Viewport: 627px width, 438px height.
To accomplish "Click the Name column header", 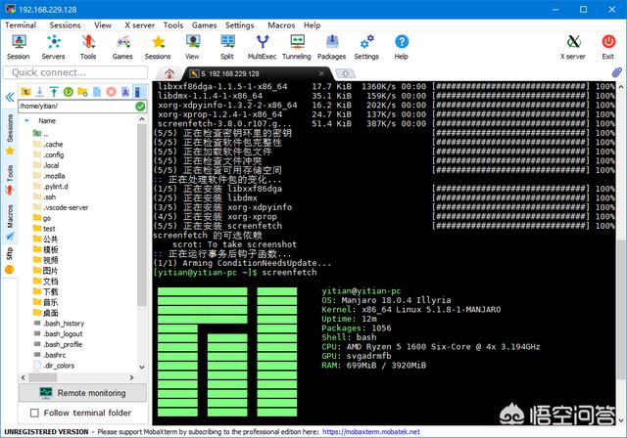I will [x=47, y=120].
